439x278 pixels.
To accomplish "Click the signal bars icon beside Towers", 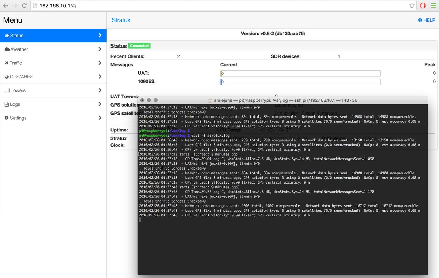I will click(x=7, y=90).
